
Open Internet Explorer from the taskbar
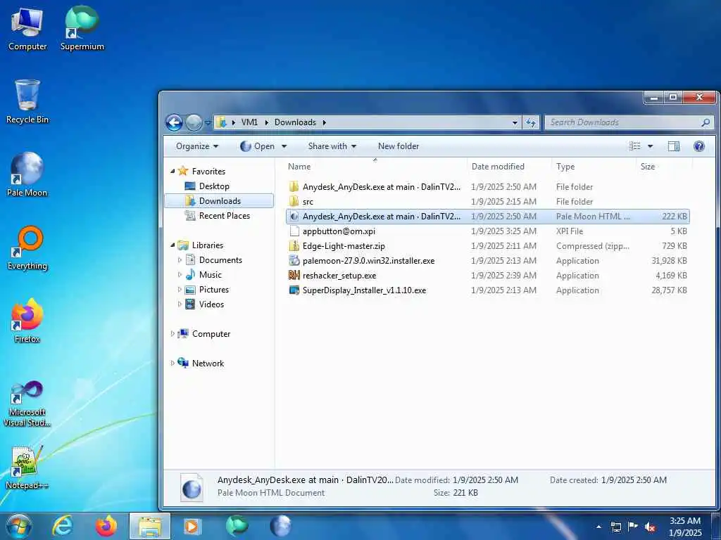63,526
